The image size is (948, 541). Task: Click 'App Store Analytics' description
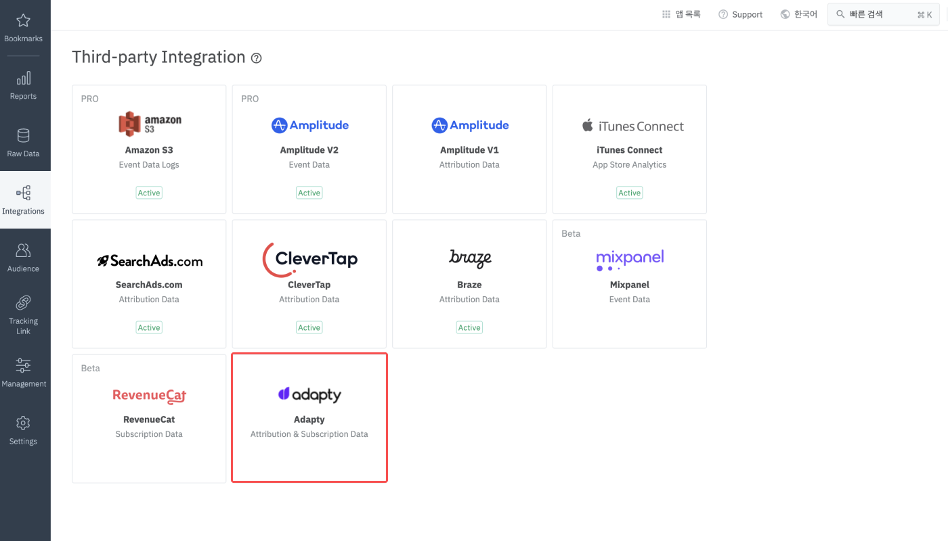[630, 164]
